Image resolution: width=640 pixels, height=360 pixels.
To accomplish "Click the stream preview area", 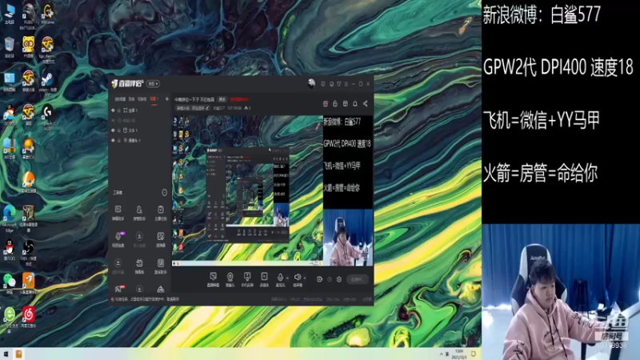I will pyautogui.click(x=272, y=190).
